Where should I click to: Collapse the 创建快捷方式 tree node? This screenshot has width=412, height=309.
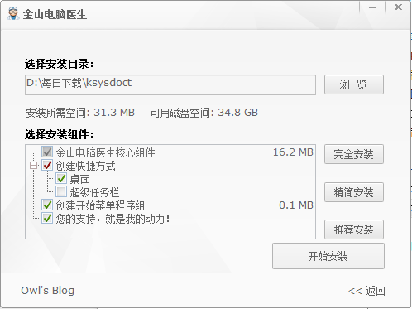(x=34, y=166)
